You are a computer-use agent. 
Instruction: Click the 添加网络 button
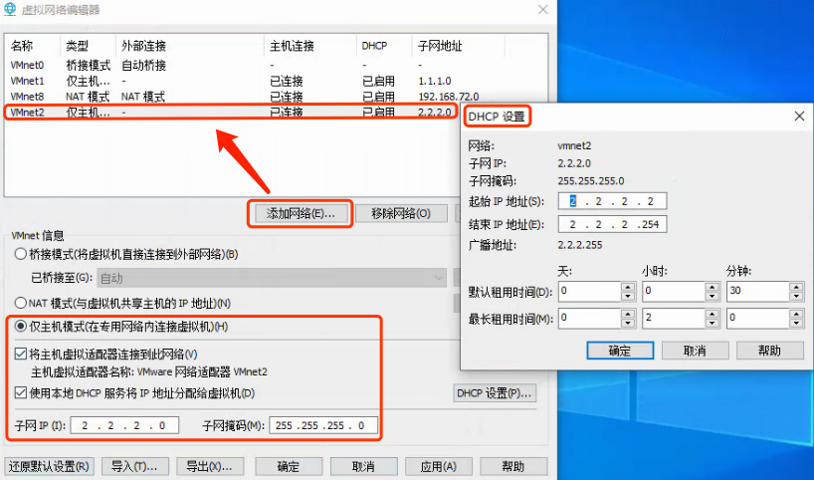(301, 213)
